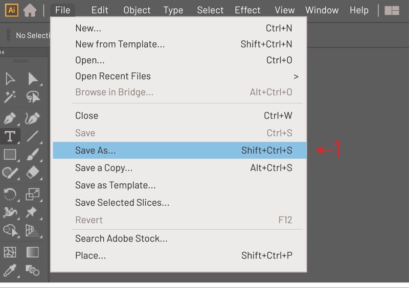Viewport: 409px width, 288px height.
Task: Select the Pen tool
Action: coord(10,118)
